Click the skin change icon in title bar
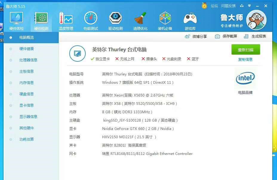This screenshot has height=180, width=277. click(242, 6)
